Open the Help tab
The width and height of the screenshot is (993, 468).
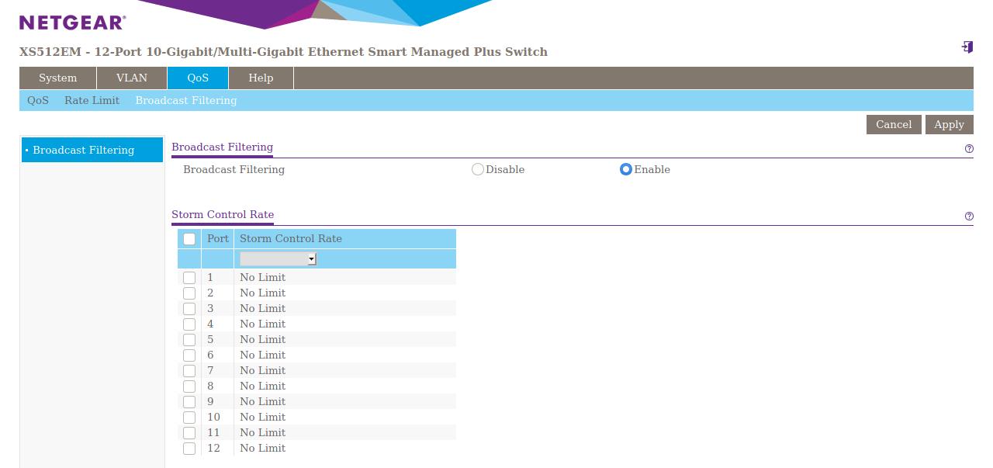click(261, 78)
